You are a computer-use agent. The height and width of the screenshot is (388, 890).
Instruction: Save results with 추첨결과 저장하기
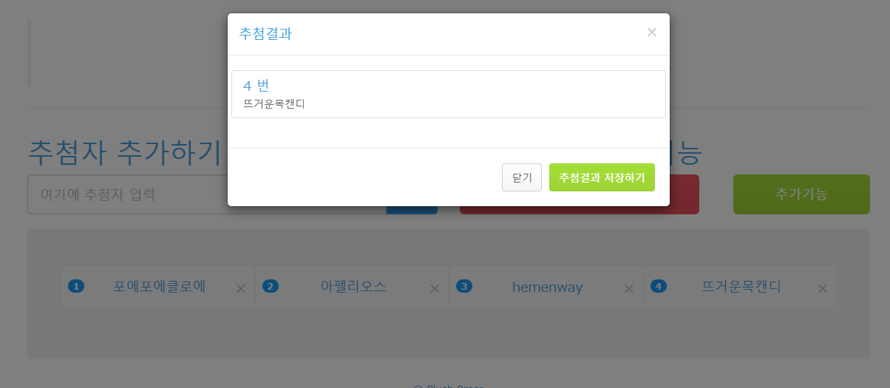pyautogui.click(x=602, y=177)
